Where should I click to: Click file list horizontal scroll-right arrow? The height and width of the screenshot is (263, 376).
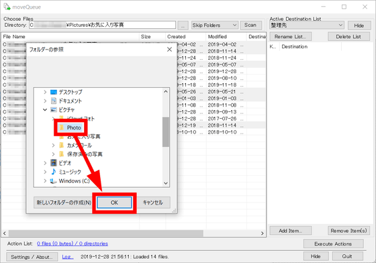pos(263,233)
